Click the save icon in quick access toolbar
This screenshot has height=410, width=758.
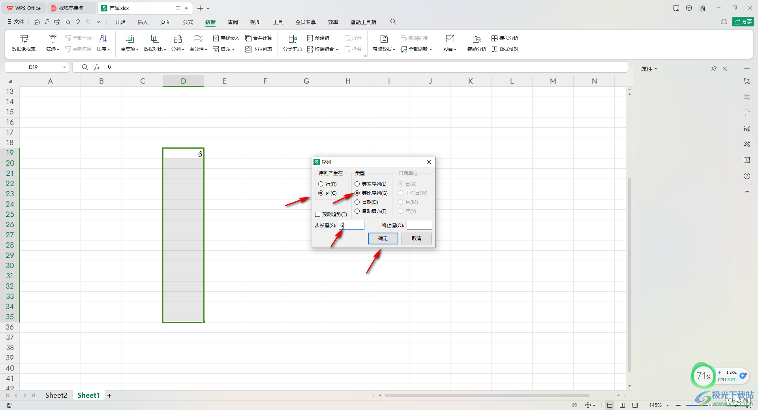click(x=37, y=22)
